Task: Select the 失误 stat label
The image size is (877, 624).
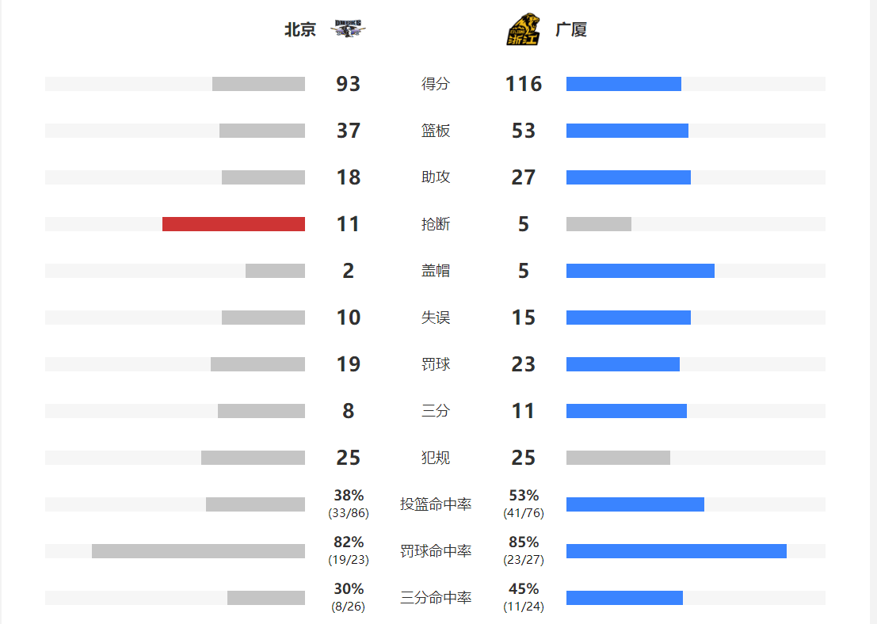Action: [436, 318]
